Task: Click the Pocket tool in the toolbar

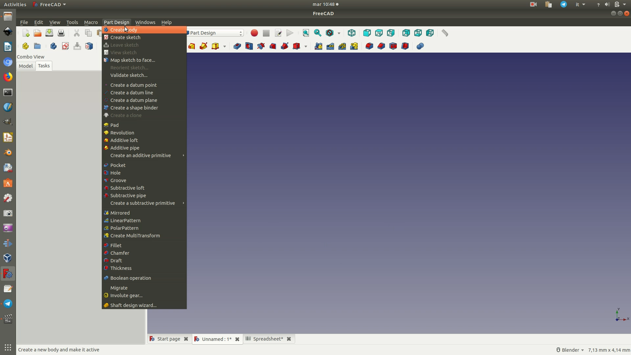Action: [237, 46]
